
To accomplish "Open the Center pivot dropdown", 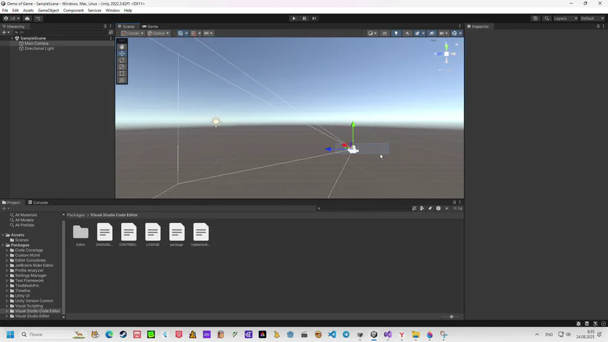I will click(x=132, y=33).
